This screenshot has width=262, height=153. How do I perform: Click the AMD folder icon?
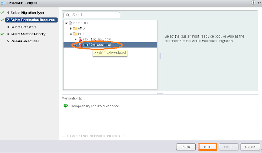(75, 29)
